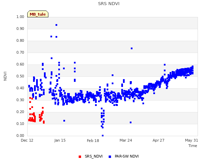Click the red SRS_NDVI legend square
Viewport: 218px width, 163px height.
[80, 157]
